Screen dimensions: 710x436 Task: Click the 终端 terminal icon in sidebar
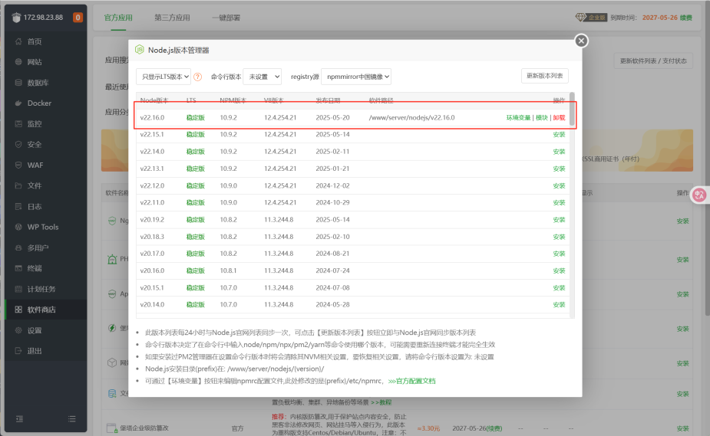(x=18, y=268)
